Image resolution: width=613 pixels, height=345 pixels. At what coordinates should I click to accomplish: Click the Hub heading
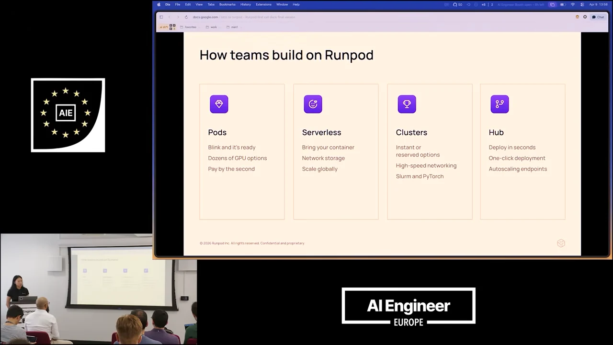pos(496,132)
